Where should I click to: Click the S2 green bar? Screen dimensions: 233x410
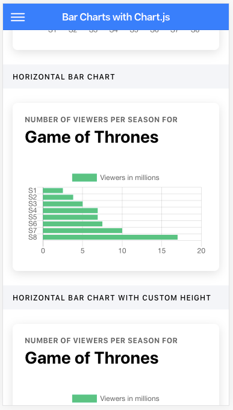[58, 197]
